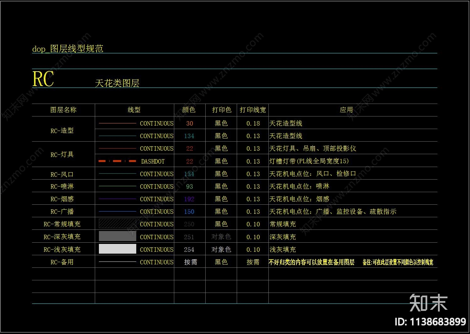Select text 不好归类的内容可以放置在备用图层

(x=312, y=262)
